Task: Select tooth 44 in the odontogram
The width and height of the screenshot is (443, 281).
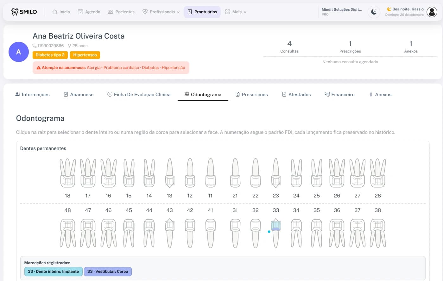Action: [149, 233]
